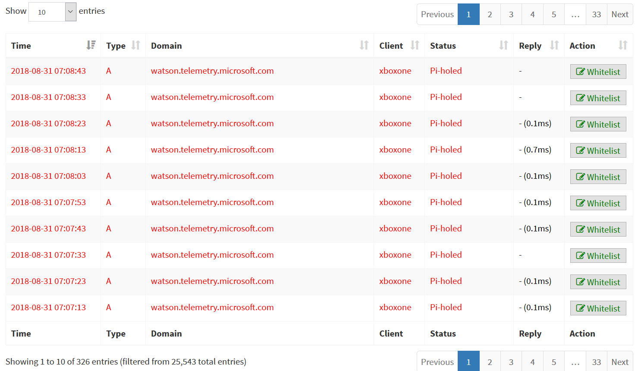Click the Reply column sort icon

(554, 45)
